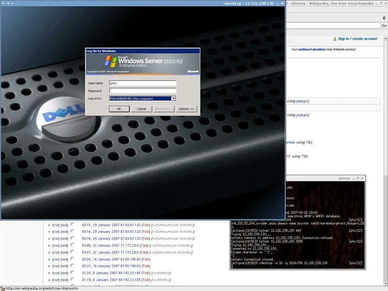Click the User name field containing prox
Screen dimensions: 388x291
(142, 83)
